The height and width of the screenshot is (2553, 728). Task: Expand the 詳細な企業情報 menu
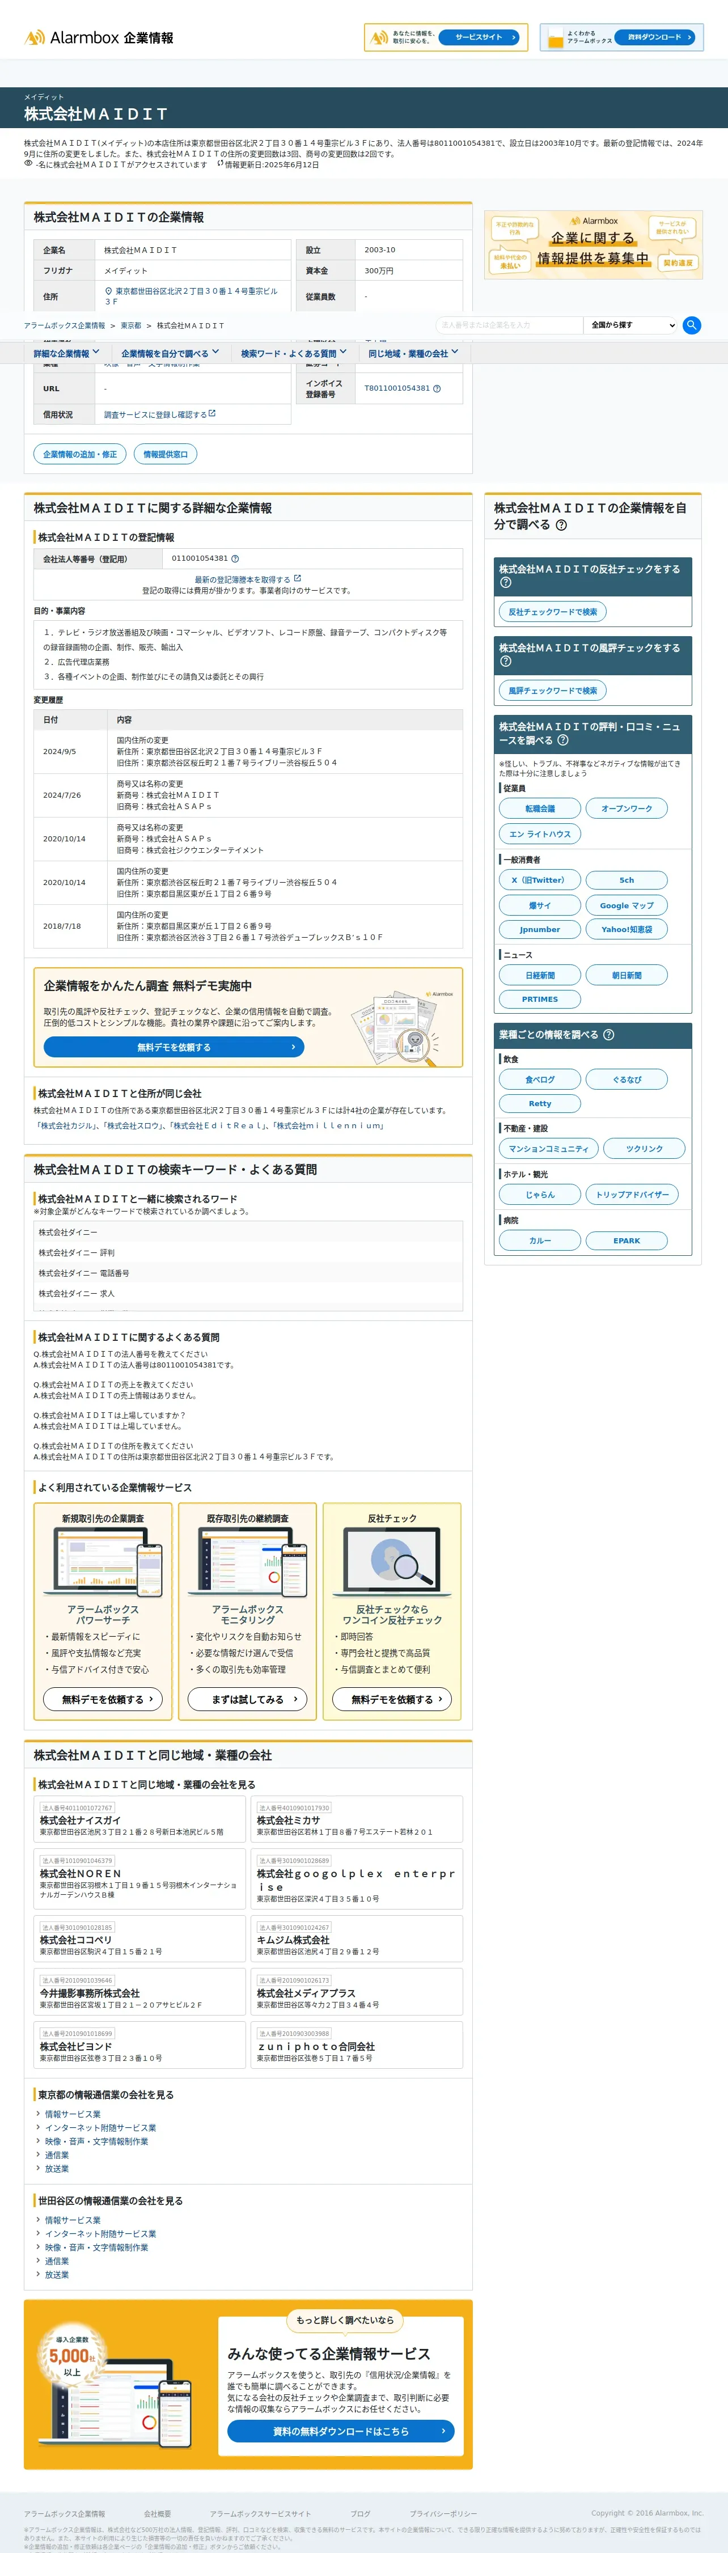coord(66,353)
